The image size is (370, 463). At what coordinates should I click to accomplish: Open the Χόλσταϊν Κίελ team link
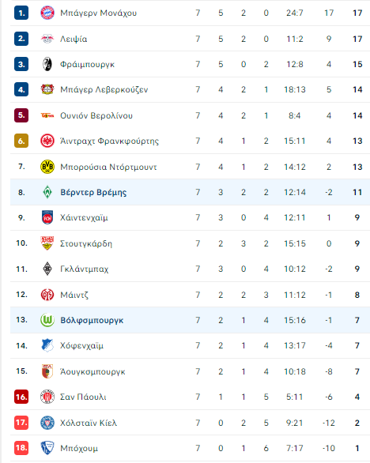[x=89, y=423]
